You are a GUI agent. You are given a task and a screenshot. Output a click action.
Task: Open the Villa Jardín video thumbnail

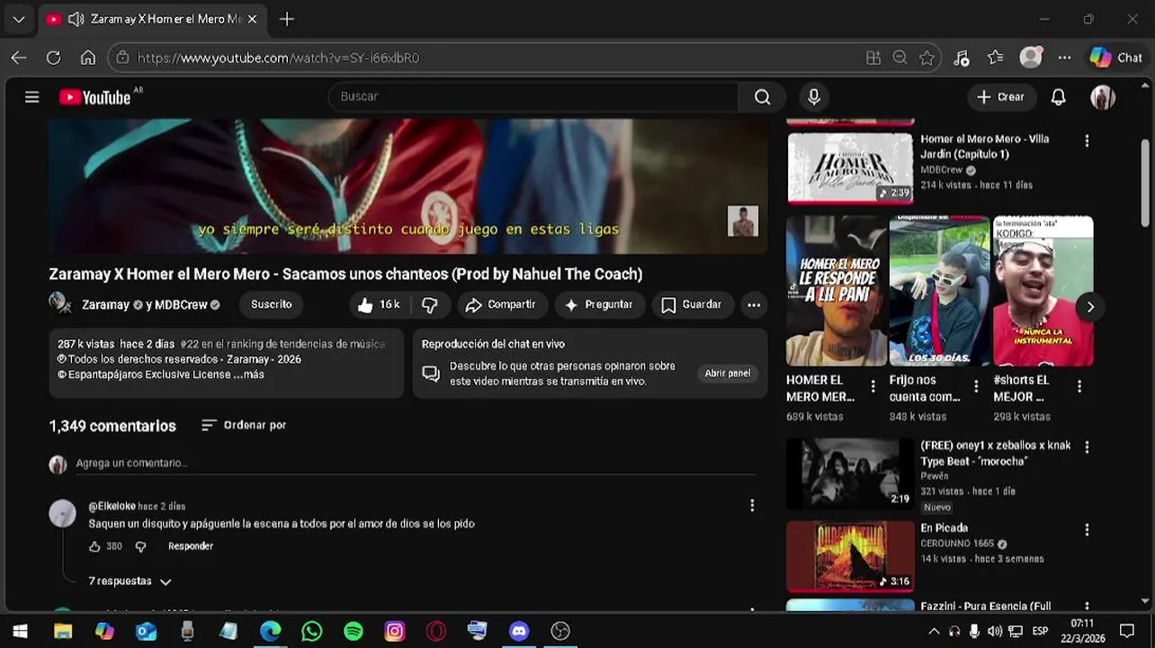point(850,168)
